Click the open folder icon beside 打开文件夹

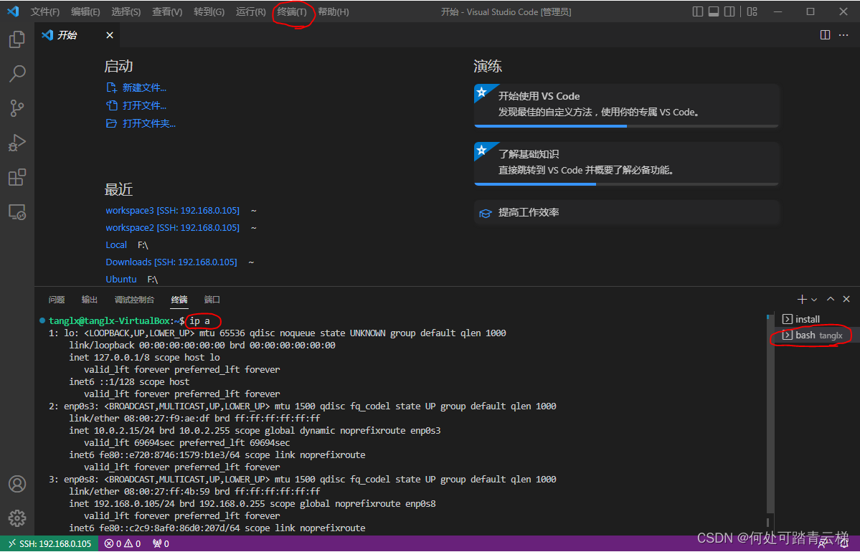pyautogui.click(x=111, y=123)
